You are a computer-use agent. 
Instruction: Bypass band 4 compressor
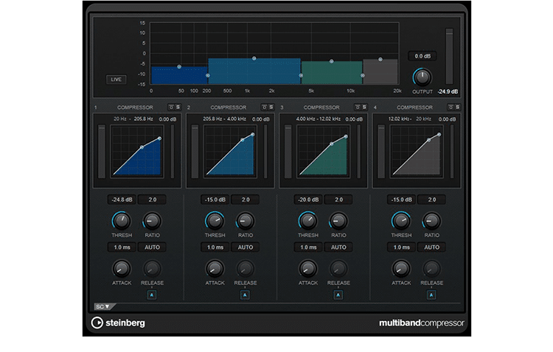[x=451, y=107]
